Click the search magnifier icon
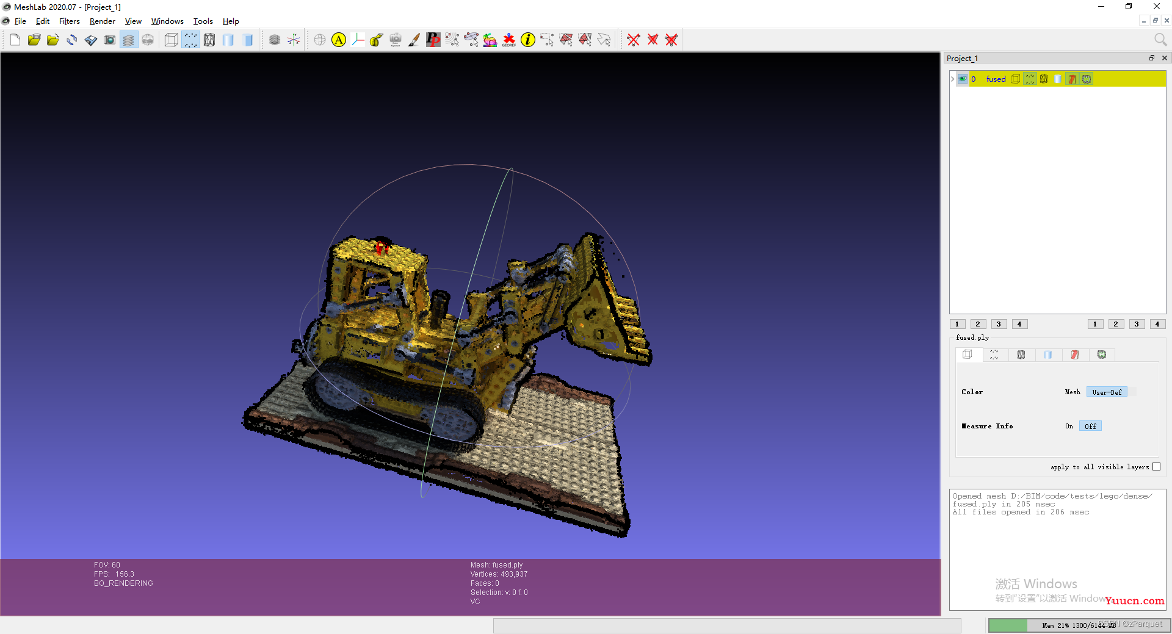This screenshot has height=634, width=1172. coord(1160,40)
